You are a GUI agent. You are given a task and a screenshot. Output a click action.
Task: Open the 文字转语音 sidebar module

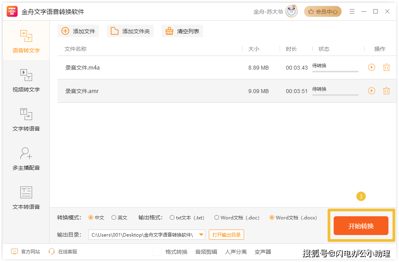(26, 120)
